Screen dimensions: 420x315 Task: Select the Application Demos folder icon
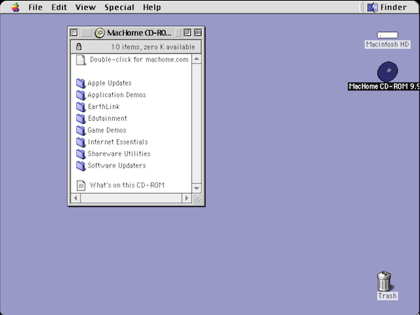pyautogui.click(x=81, y=94)
